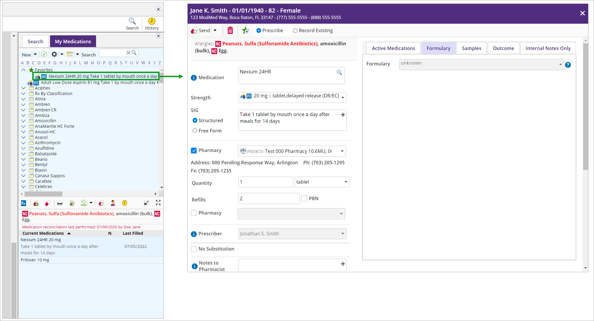
Task: Select Free Form SIG option
Action: click(x=195, y=131)
